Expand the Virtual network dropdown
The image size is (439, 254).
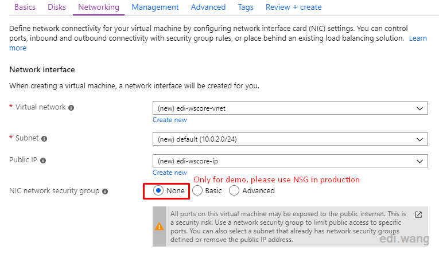click(x=290, y=108)
